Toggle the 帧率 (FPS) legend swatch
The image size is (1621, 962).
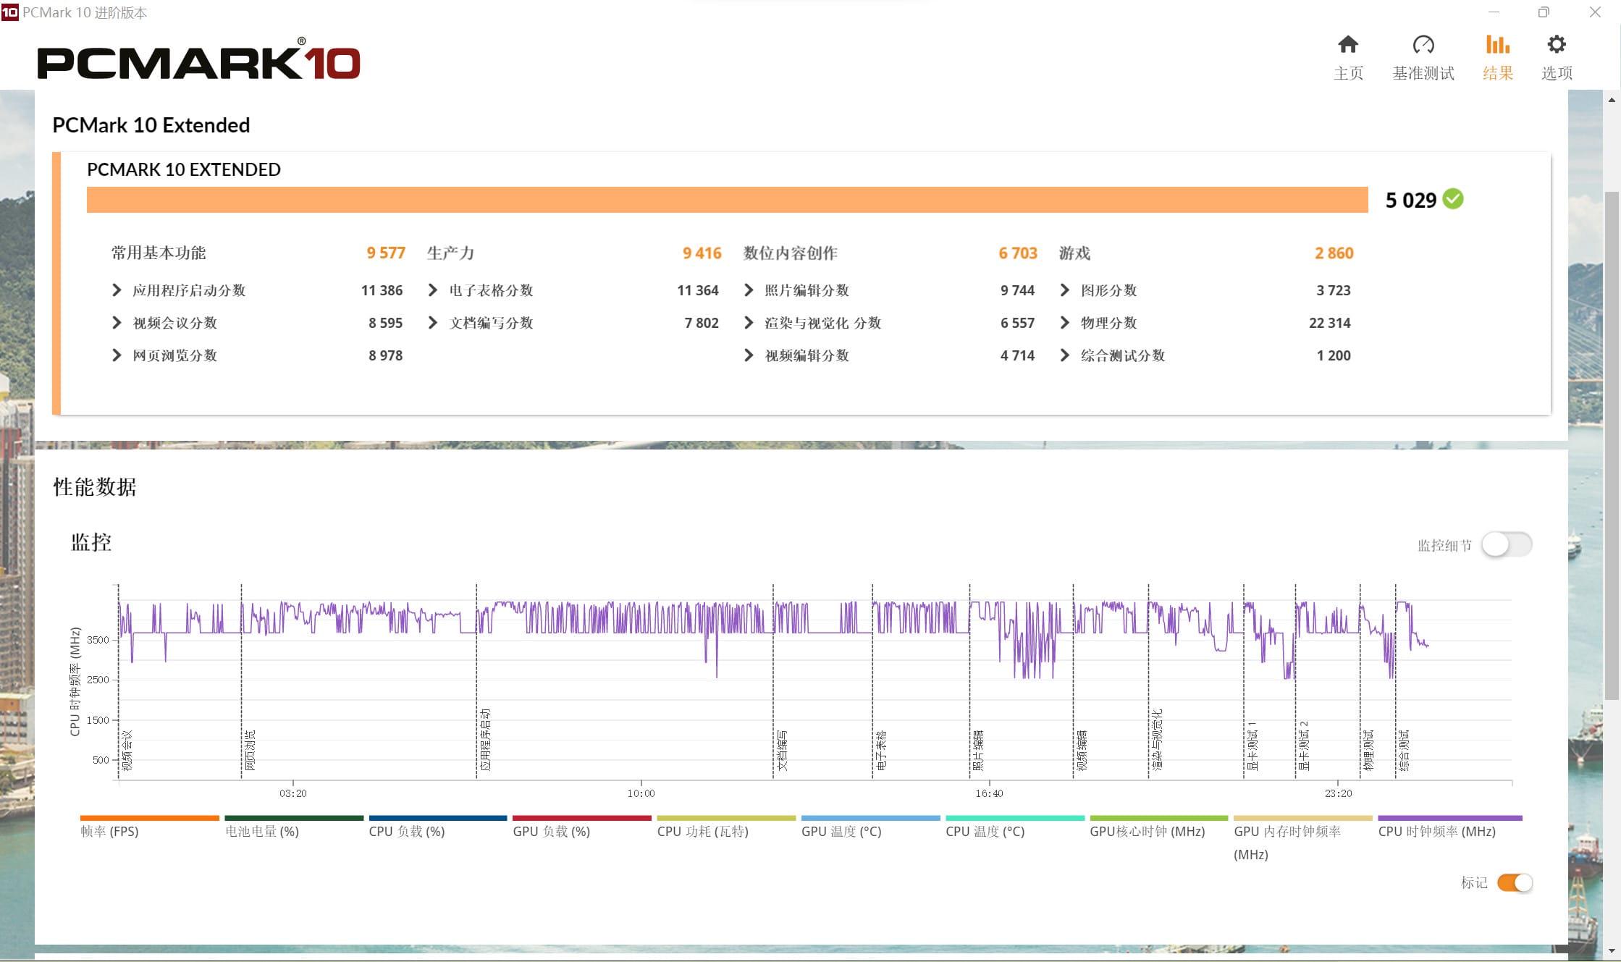click(x=150, y=818)
